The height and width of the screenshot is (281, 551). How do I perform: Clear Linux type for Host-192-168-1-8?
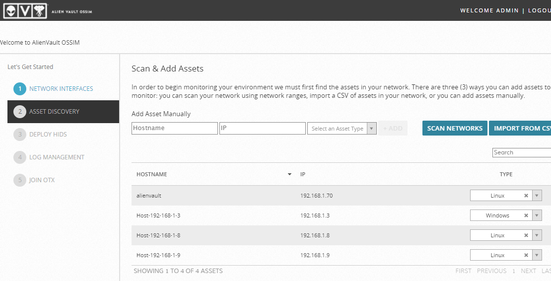point(526,235)
